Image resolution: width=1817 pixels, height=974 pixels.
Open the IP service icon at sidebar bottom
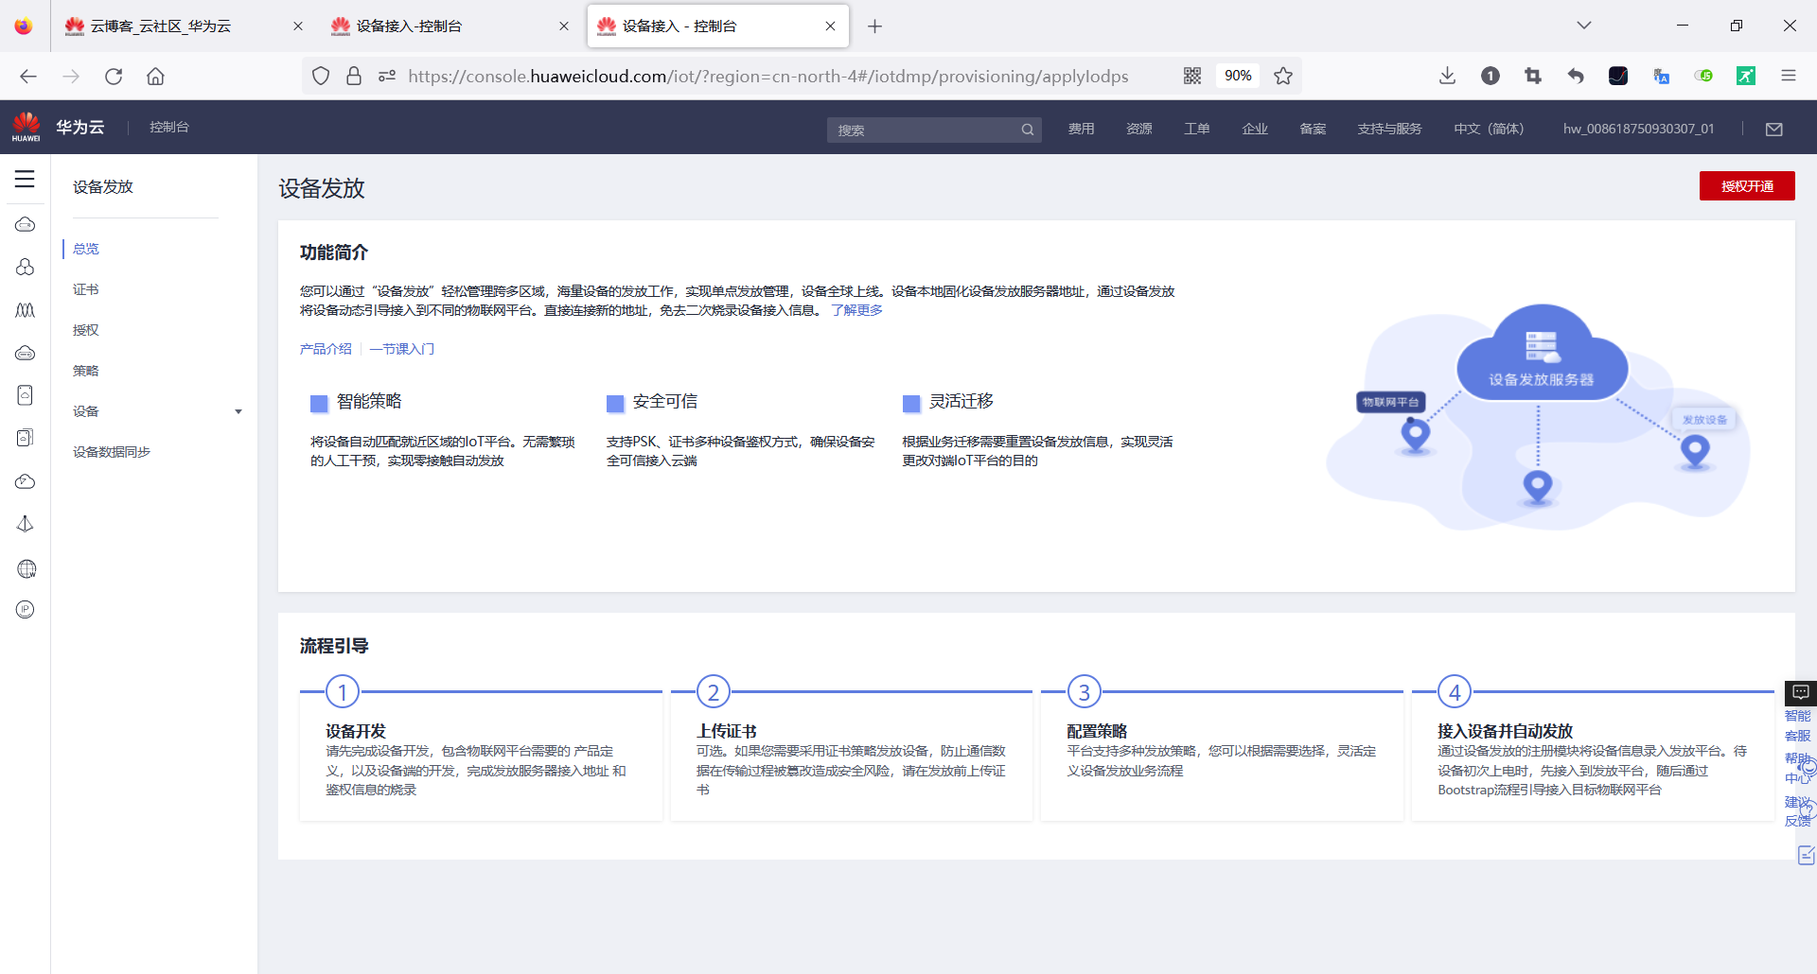click(x=25, y=609)
